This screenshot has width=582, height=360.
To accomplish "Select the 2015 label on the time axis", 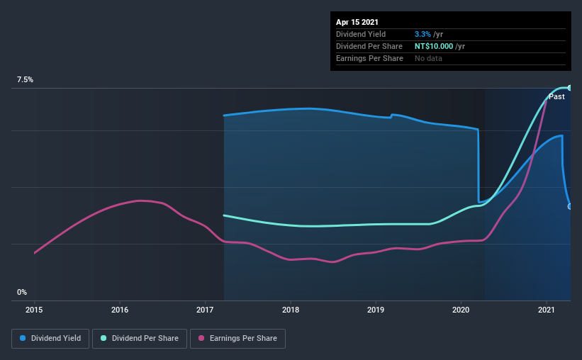I will (34, 310).
